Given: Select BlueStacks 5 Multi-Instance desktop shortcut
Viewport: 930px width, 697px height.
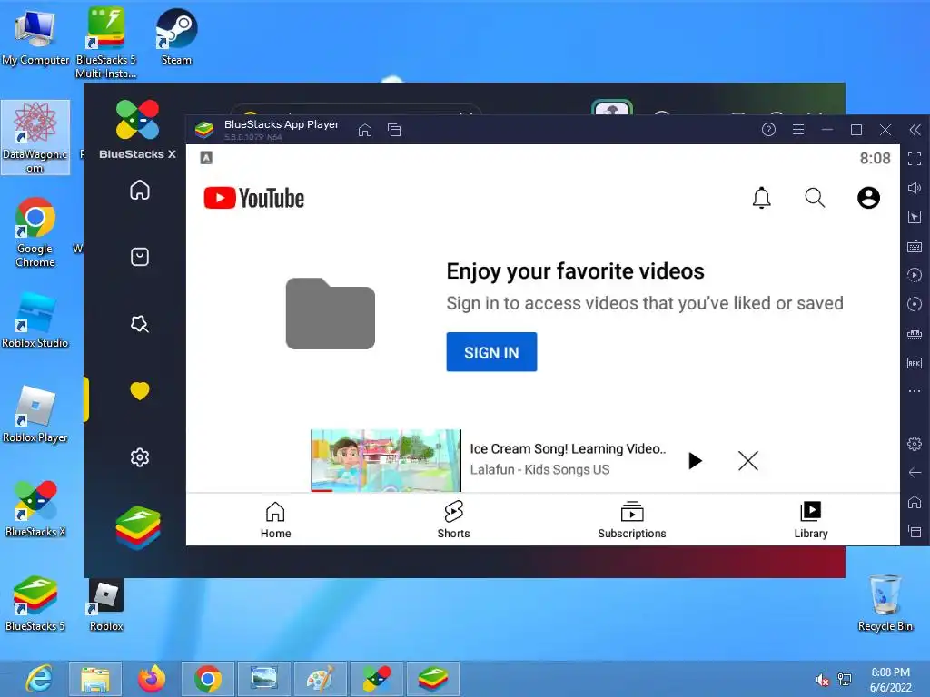Looking at the screenshot, I should tap(106, 42).
